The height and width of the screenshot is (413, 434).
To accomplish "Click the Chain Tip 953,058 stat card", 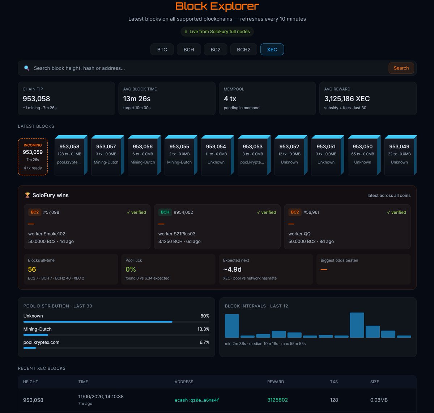I will (x=66, y=98).
